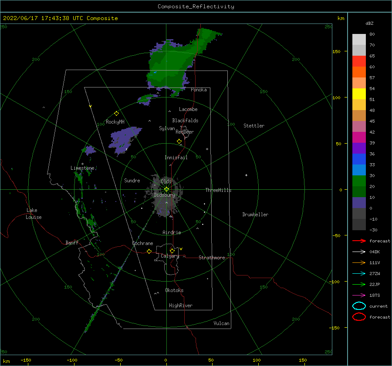Image resolution: width=392 pixels, height=366 pixels.
Task: Select the slate purple 0–10 dBZ swatch
Action: coord(359,203)
